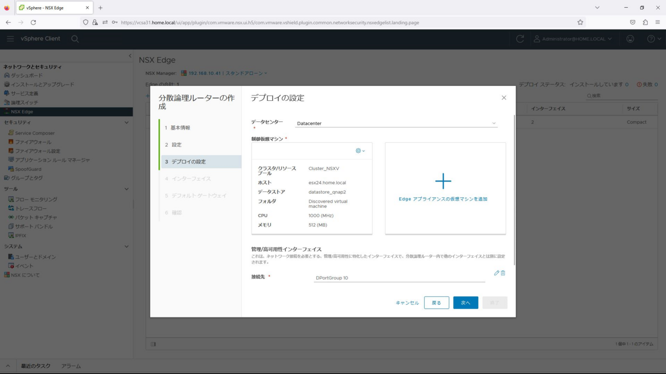Open the Firefox application menu
Viewport: 666px width, 374px height.
click(x=658, y=22)
